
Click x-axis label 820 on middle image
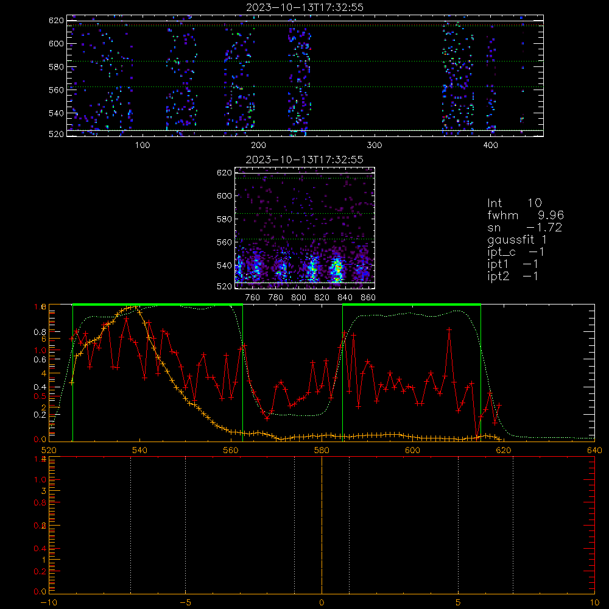point(322,298)
